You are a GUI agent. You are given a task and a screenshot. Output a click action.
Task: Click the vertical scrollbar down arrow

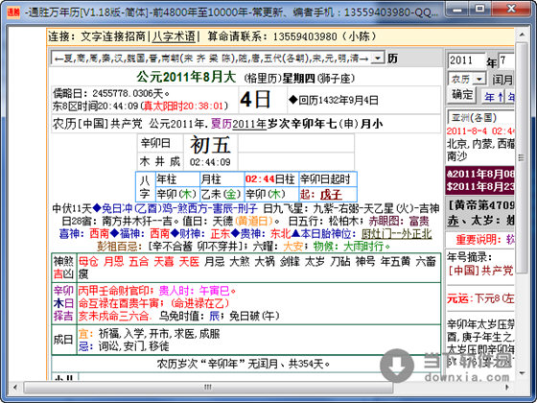(522, 372)
